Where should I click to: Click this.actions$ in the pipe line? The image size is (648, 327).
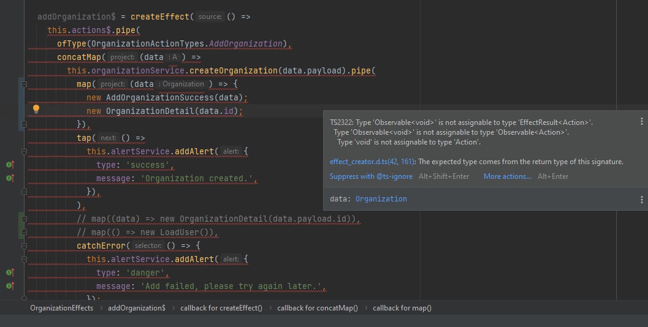click(79, 30)
